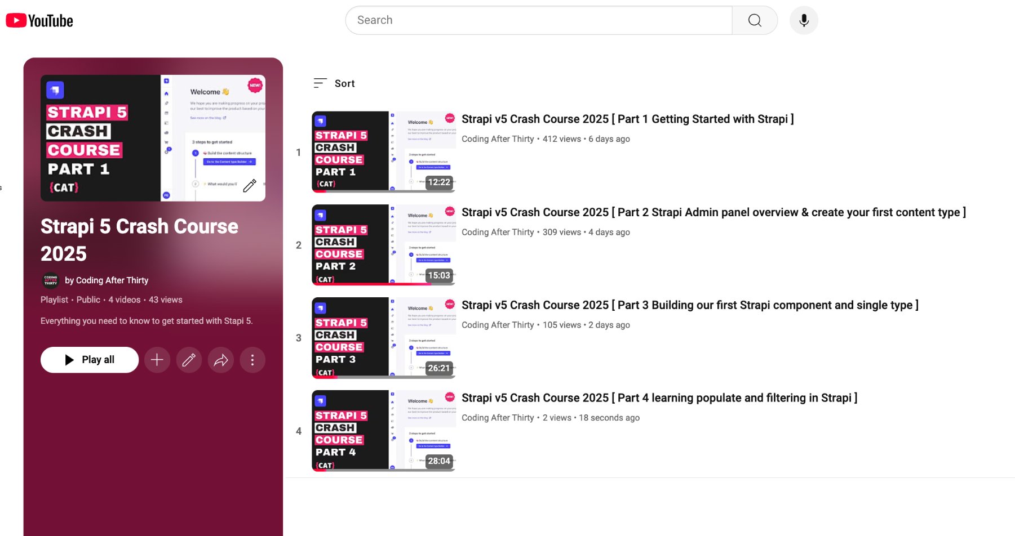Click '412 views • 6 days ago' text
The height and width of the screenshot is (536, 1015).
coord(586,139)
